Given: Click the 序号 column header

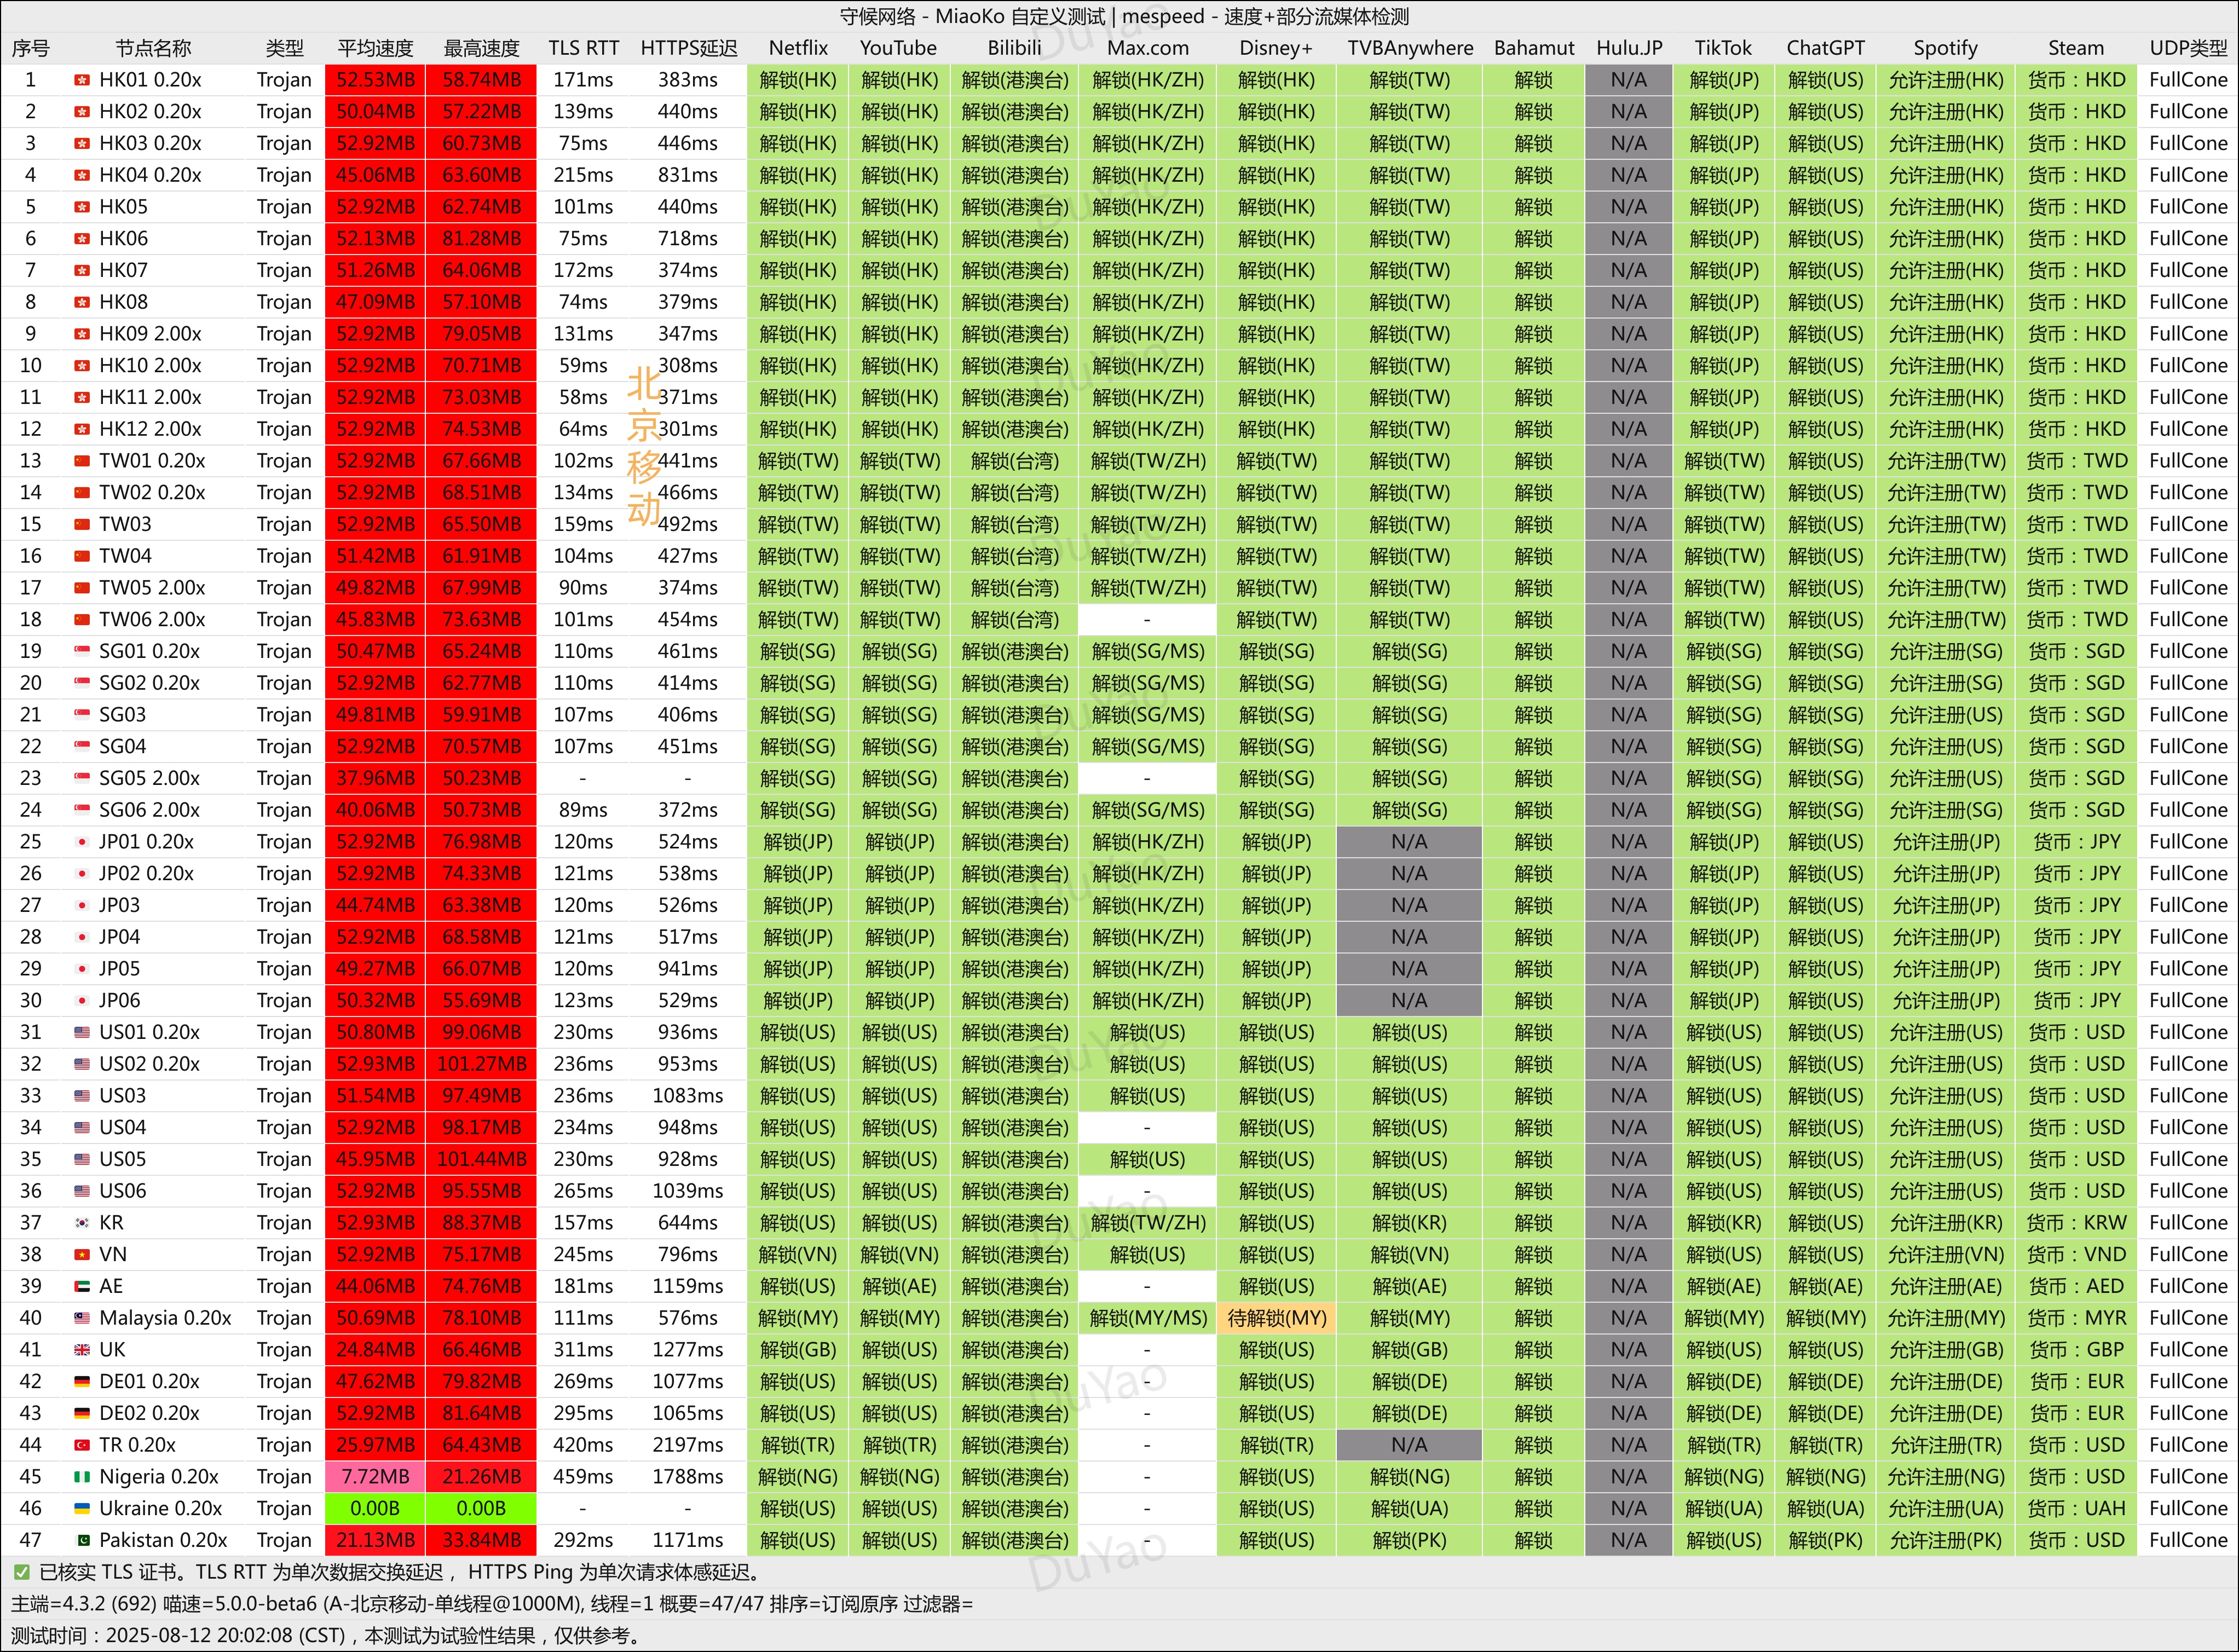Looking at the screenshot, I should (31, 48).
